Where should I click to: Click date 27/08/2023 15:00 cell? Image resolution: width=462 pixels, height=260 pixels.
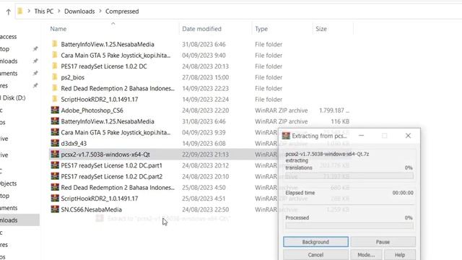click(205, 77)
